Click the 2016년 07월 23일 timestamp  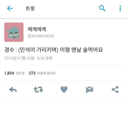click(19, 58)
